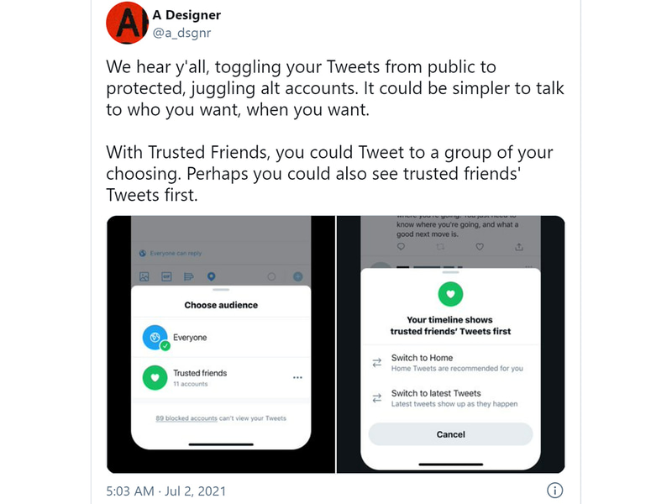Click the GIF icon in composer
The width and height of the screenshot is (672, 504).
[x=166, y=276]
